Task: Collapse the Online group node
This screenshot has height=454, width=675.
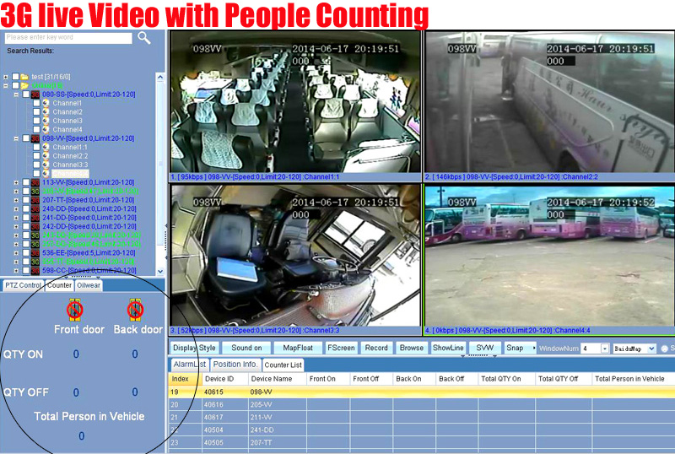Action: (6, 86)
